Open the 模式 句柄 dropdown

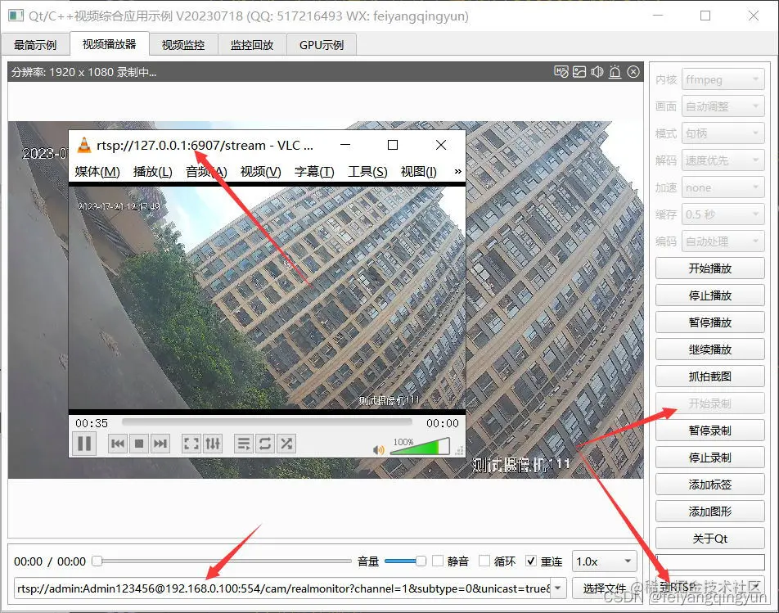coord(723,133)
